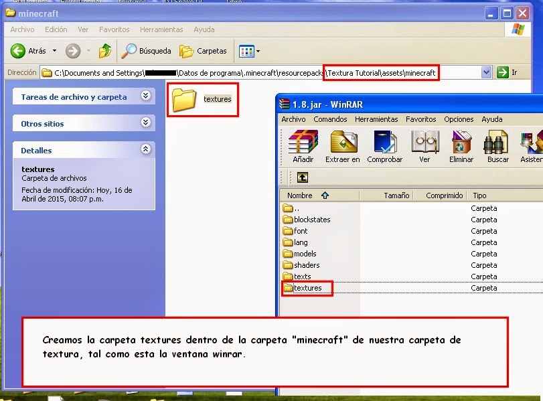The image size is (543, 401).
Task: Open the Comandos menu in WinRAR
Action: 330,119
